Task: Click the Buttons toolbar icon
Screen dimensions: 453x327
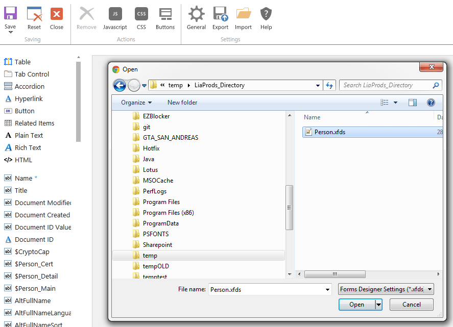Action: [x=165, y=14]
